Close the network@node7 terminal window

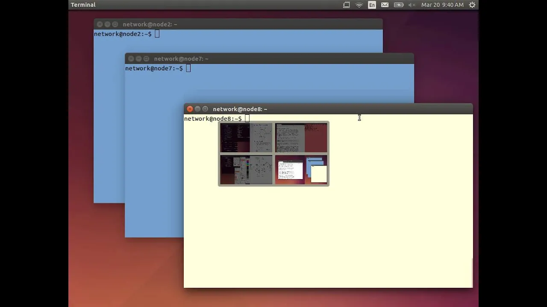point(131,59)
